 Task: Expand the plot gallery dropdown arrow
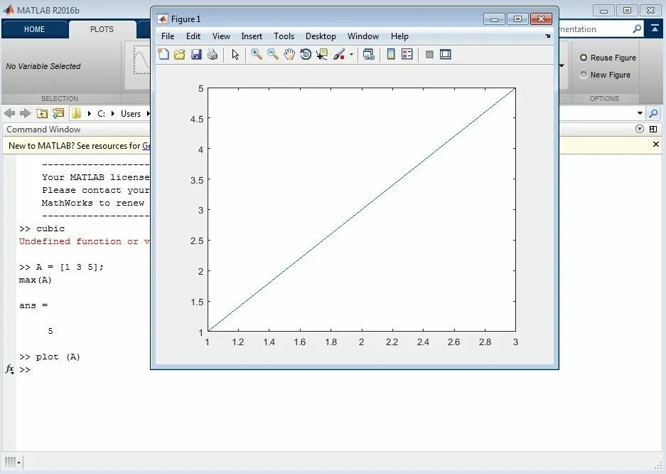(562, 65)
